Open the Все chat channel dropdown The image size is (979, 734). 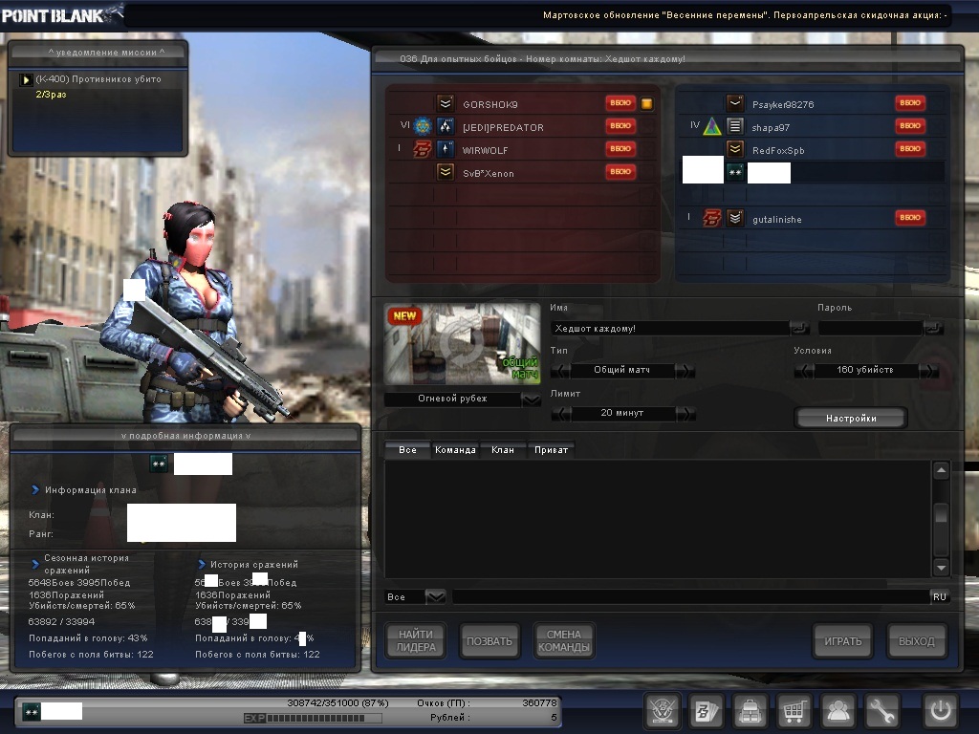tap(435, 596)
